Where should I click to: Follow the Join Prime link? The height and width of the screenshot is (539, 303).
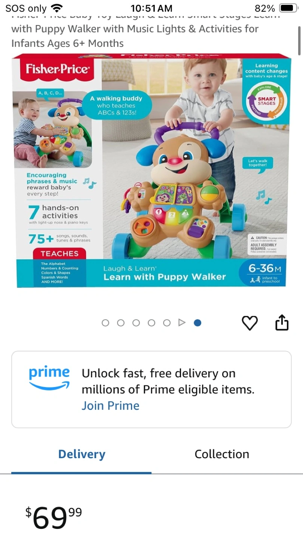(x=110, y=406)
